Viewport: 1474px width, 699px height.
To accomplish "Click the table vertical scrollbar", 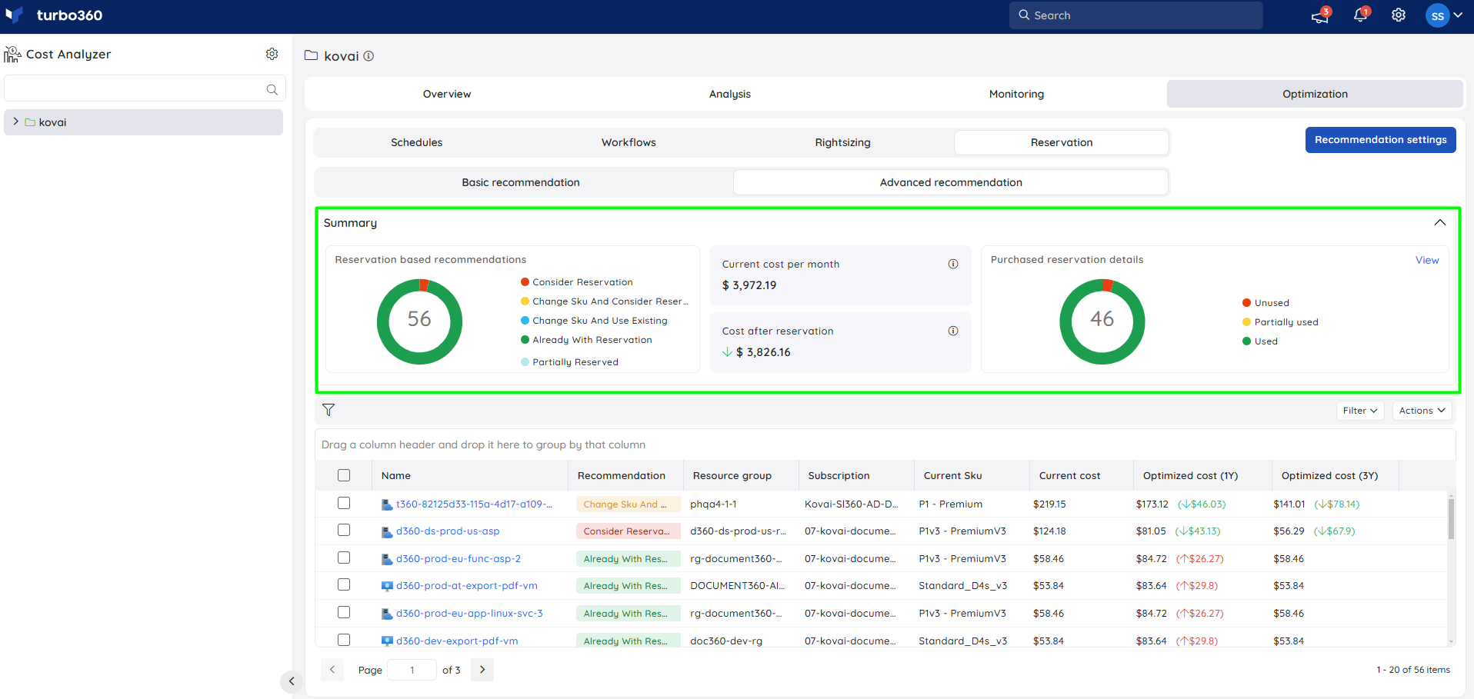I will [1452, 518].
